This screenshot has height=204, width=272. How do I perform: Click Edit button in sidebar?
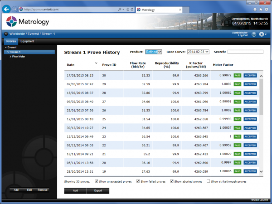pyautogui.click(x=29, y=190)
